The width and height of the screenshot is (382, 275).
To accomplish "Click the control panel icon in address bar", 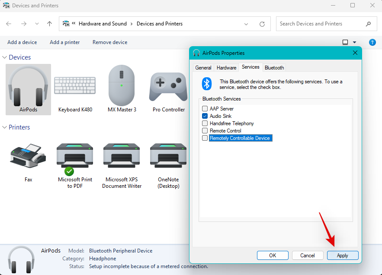I will pos(66,24).
